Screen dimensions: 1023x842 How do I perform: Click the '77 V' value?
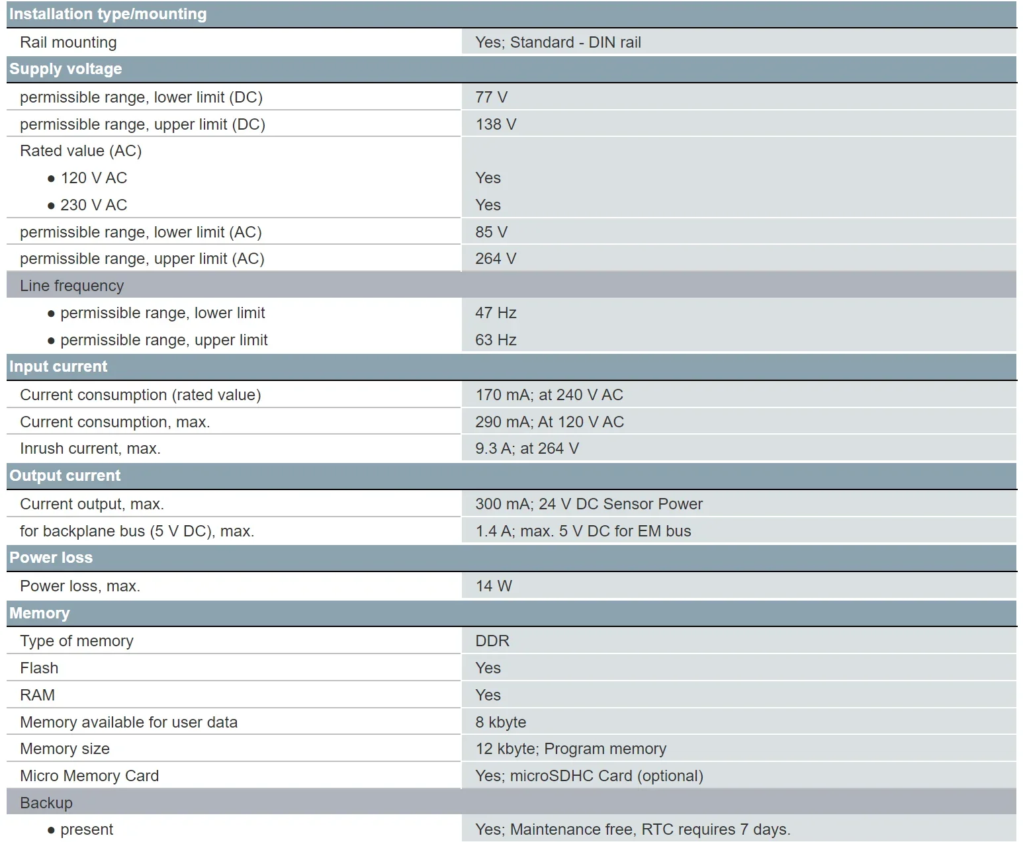click(x=491, y=97)
